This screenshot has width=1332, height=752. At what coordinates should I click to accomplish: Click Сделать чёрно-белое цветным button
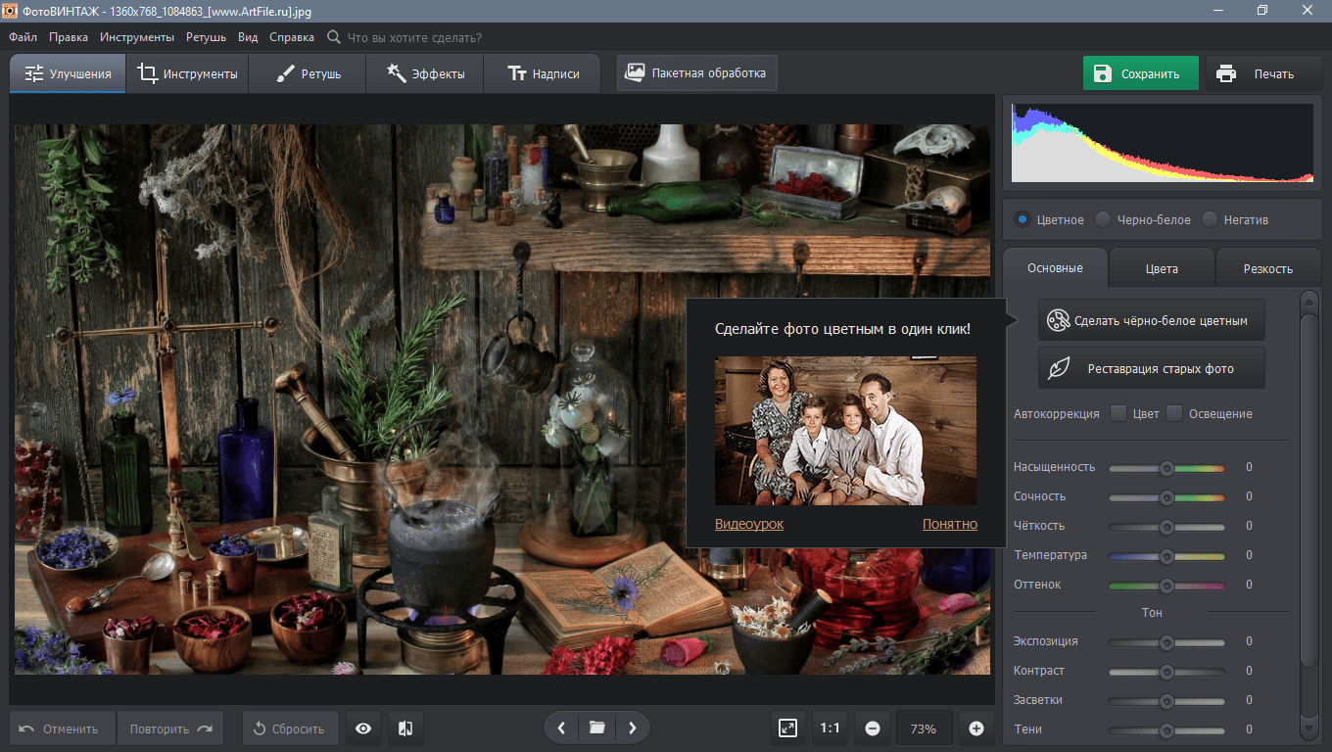[x=1151, y=320]
